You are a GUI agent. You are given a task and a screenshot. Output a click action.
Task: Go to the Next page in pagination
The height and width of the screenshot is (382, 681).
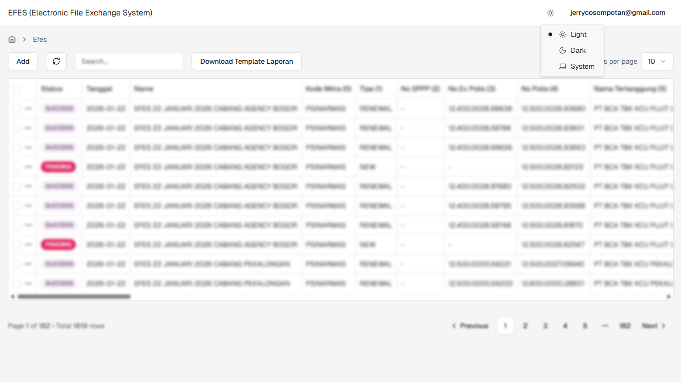click(x=654, y=326)
